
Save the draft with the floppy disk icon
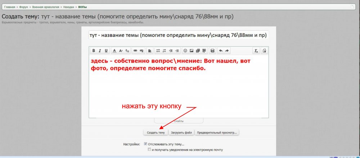[212, 51]
